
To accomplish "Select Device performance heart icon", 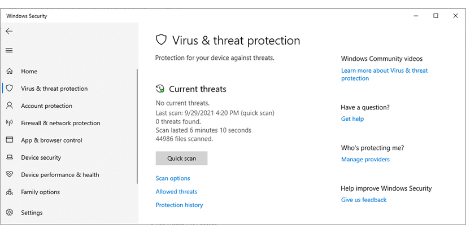I will (10, 174).
